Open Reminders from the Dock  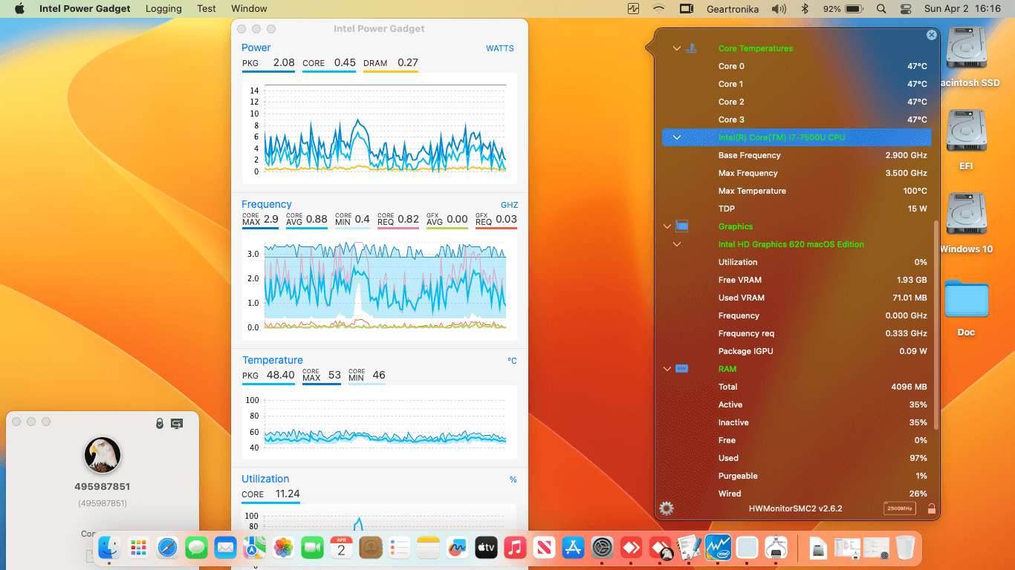(399, 548)
